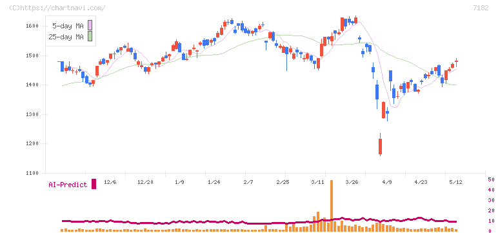Click the AI-Predict legend text
Image resolution: width=498 pixels, height=233 pixels.
pos(68,185)
